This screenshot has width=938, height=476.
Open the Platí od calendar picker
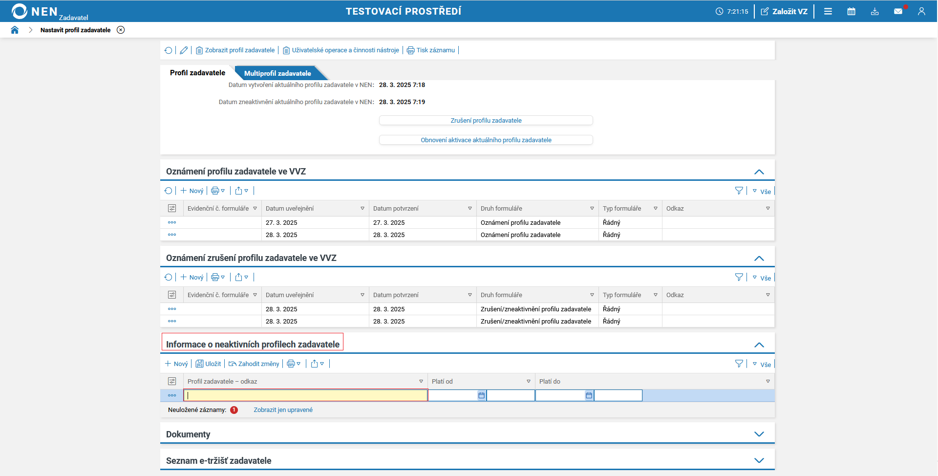coord(481,395)
